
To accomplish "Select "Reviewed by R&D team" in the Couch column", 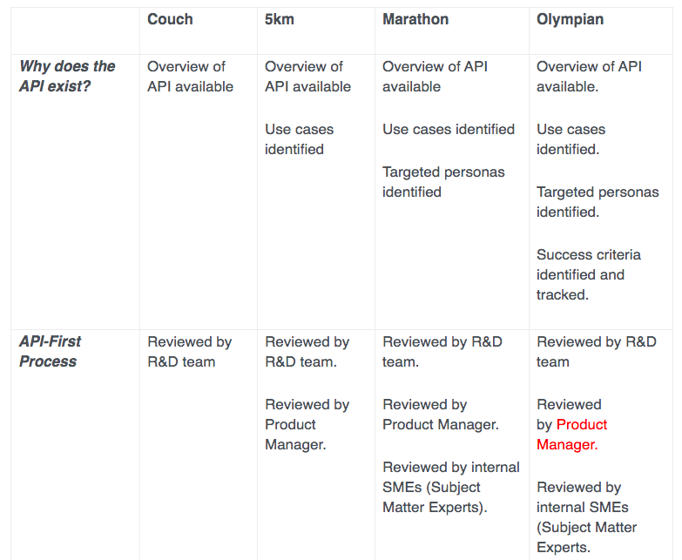I will pos(189,351).
